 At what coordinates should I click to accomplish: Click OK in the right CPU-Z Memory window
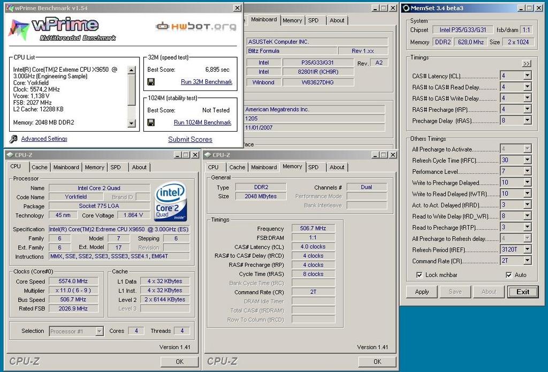coord(377,361)
